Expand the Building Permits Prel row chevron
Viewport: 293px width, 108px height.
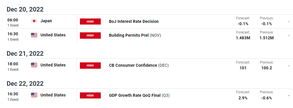coord(289,36)
